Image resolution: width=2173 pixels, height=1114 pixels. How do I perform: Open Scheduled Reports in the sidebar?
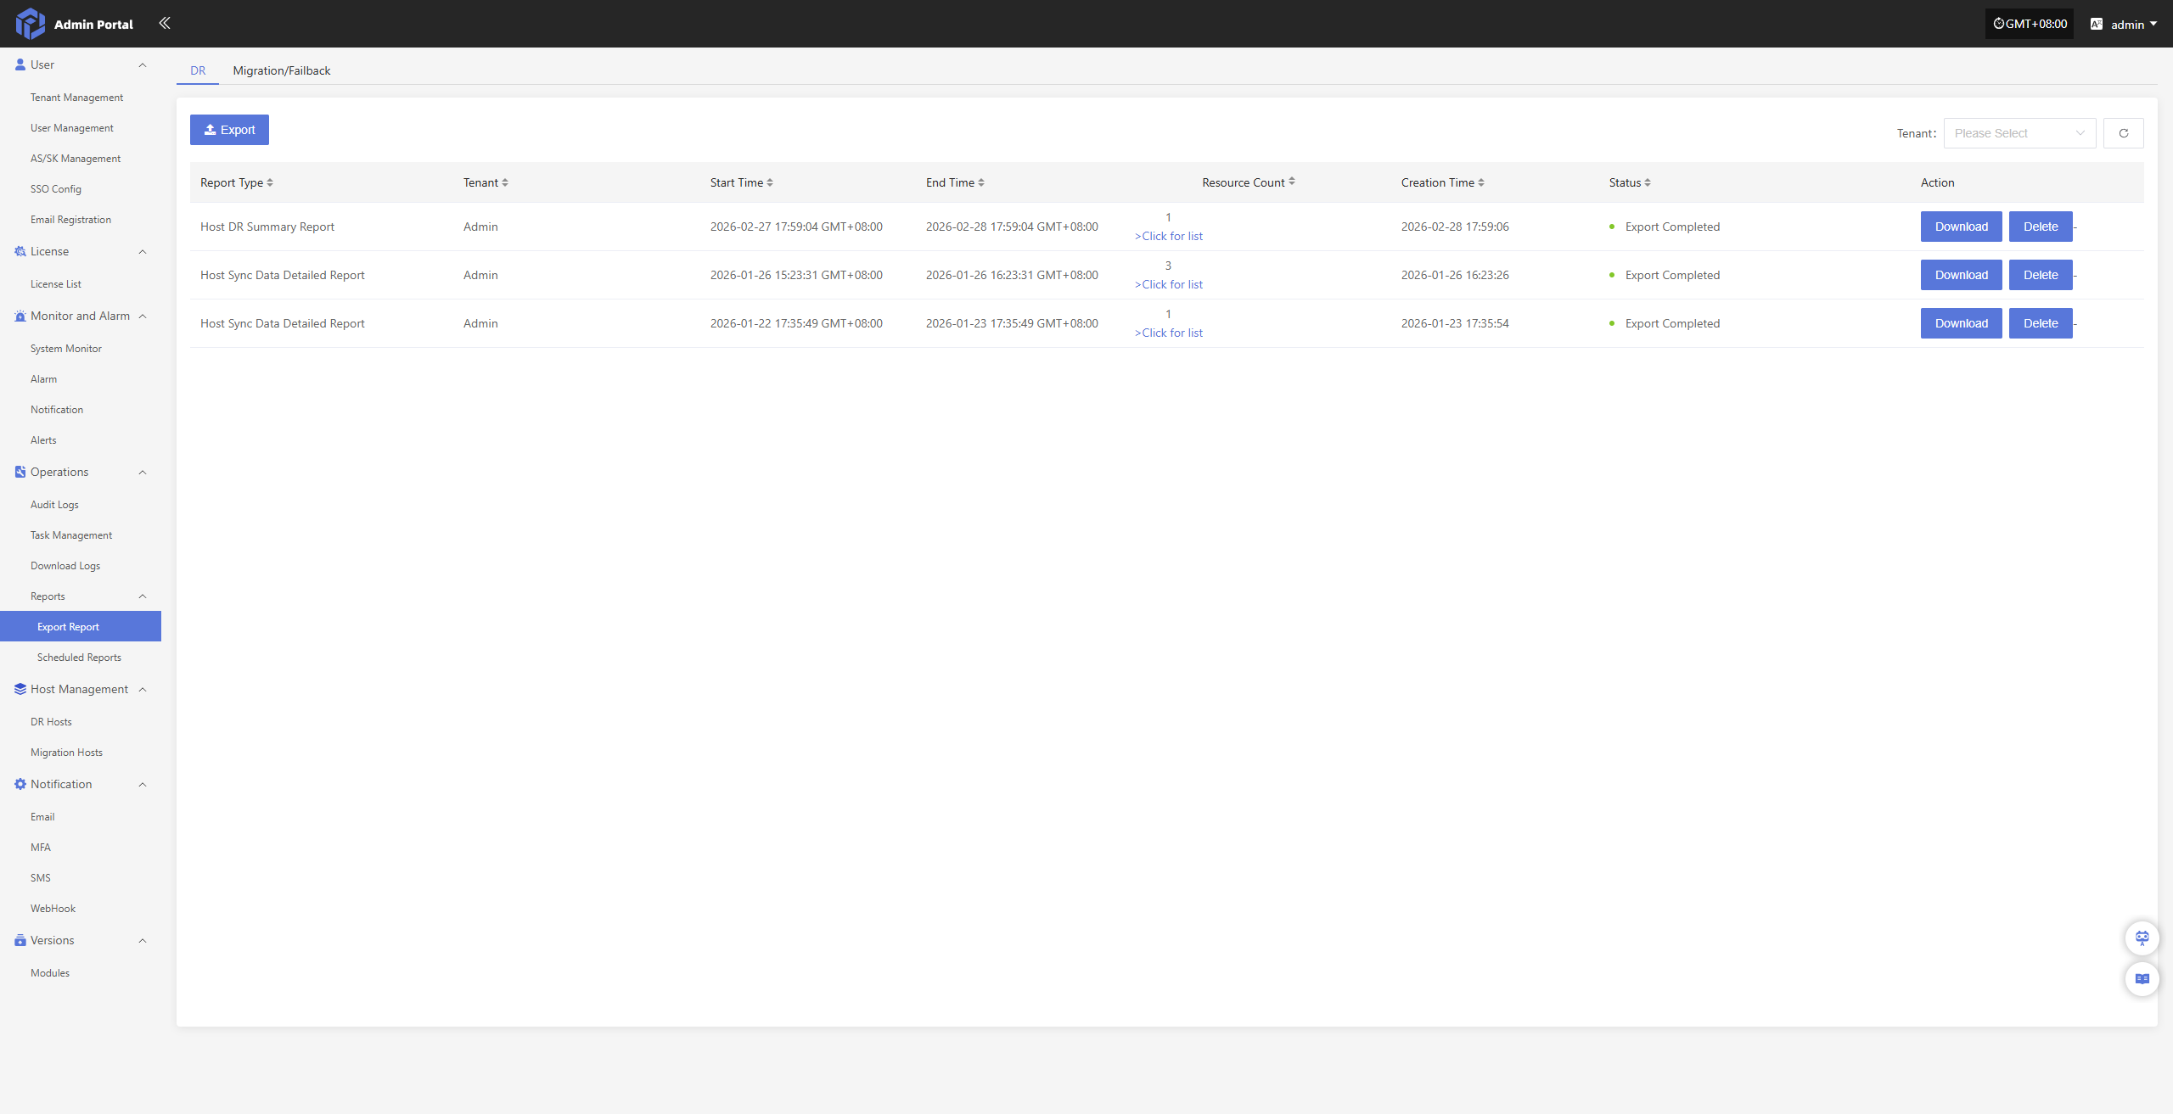pyautogui.click(x=79, y=658)
